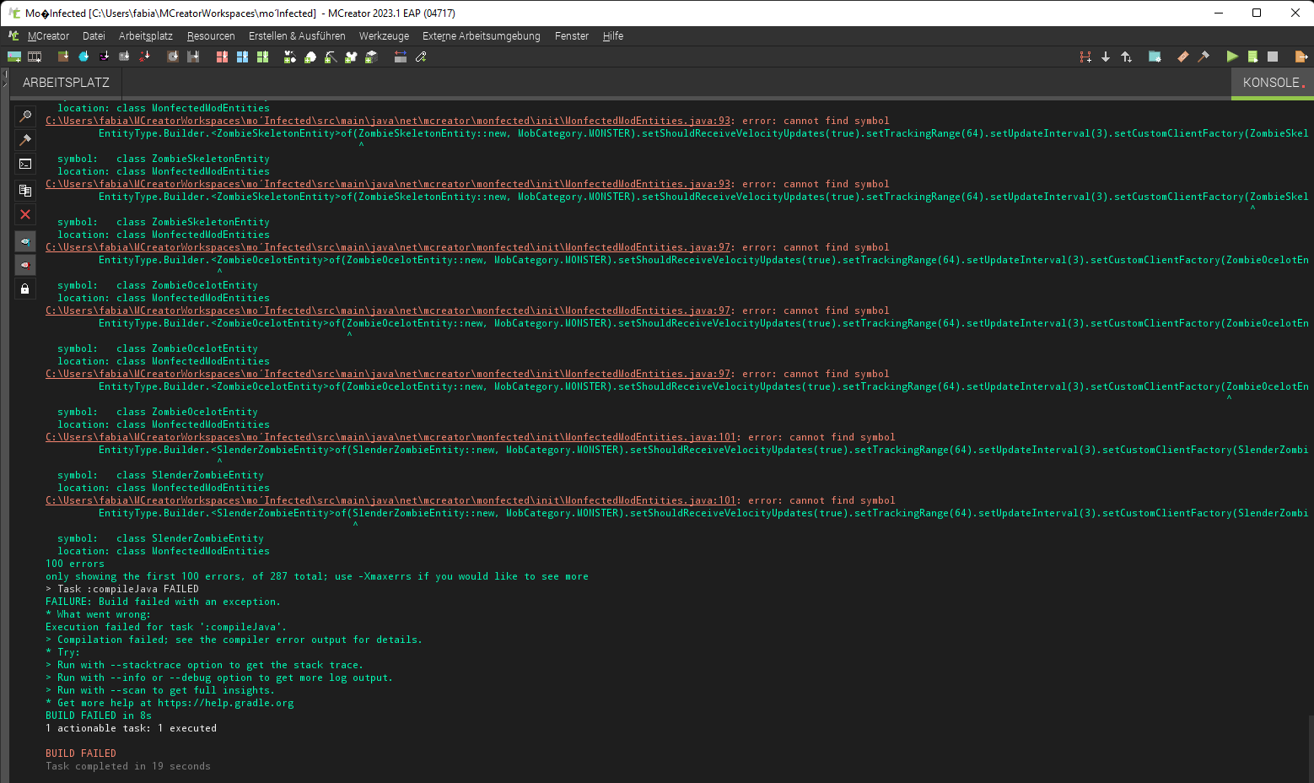Download dependencies via the down arrow icon

(1106, 57)
